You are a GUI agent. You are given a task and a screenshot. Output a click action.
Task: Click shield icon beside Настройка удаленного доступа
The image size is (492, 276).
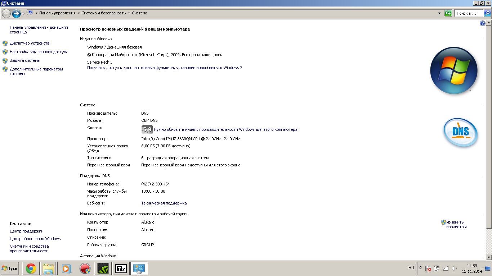(5, 52)
